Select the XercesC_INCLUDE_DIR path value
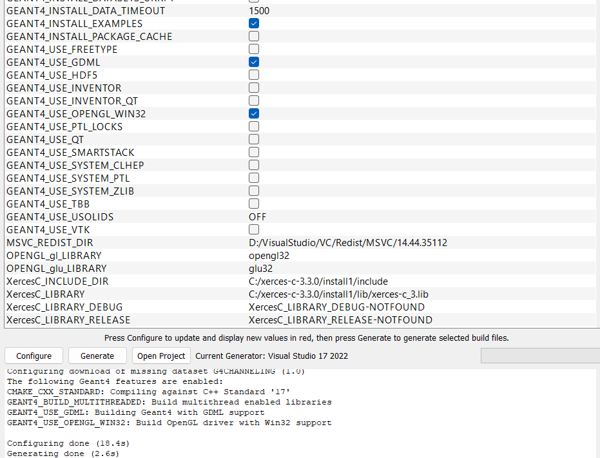 [318, 281]
